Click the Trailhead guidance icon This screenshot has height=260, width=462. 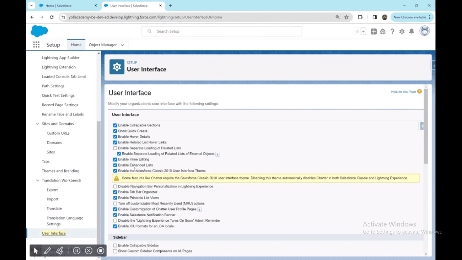tap(383, 31)
